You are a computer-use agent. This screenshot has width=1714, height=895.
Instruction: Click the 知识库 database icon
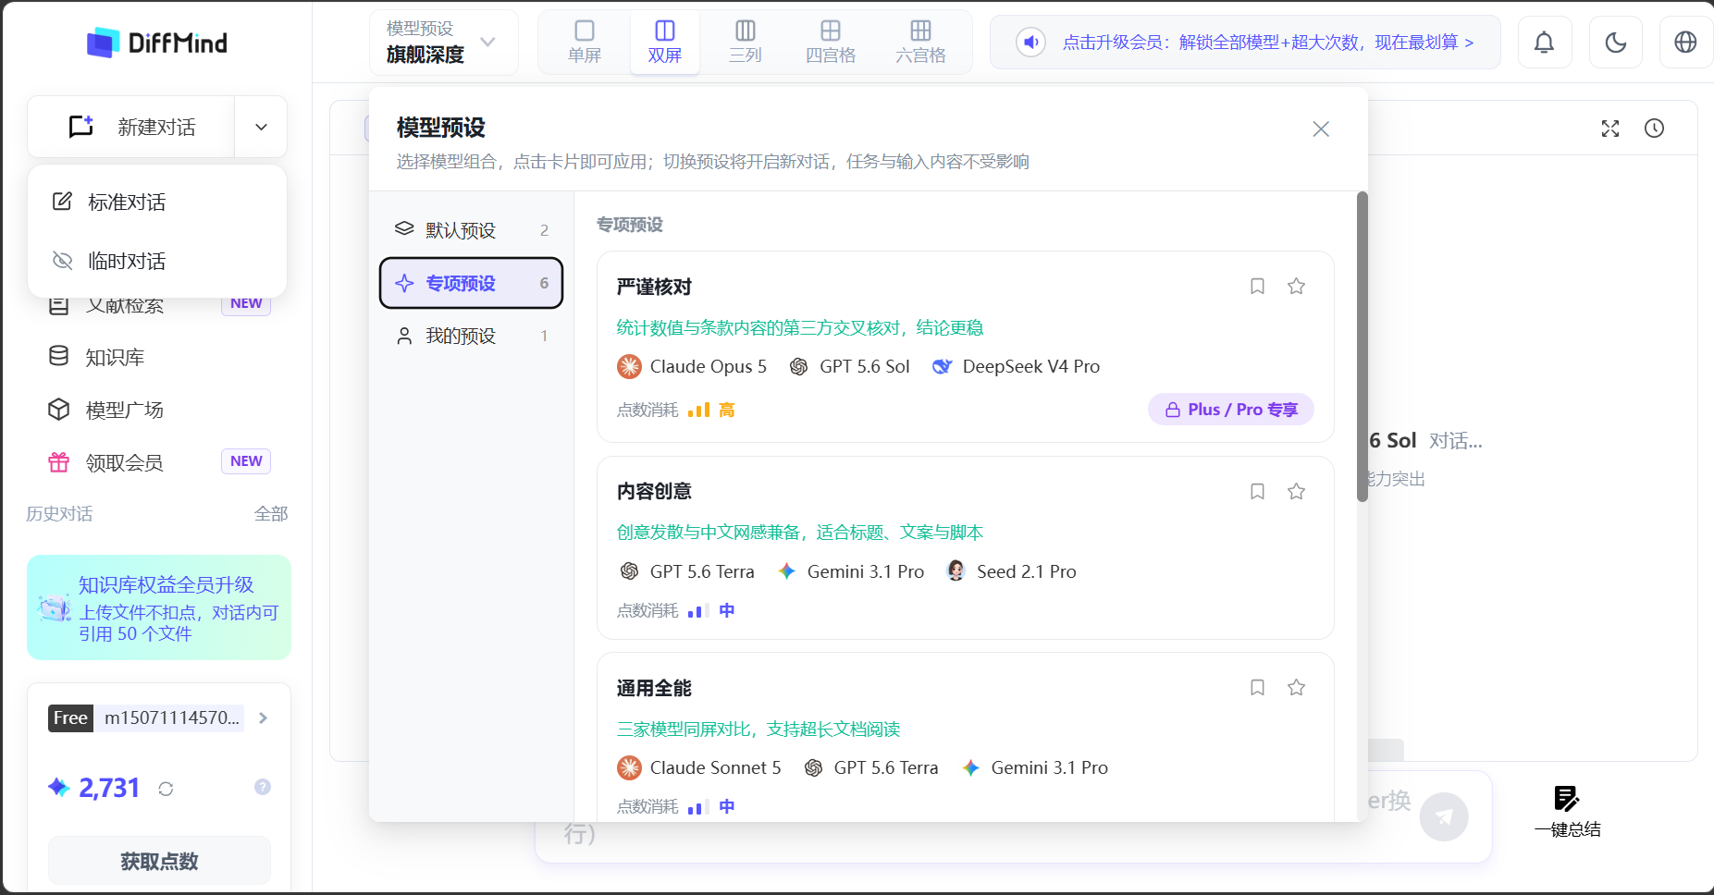58,357
